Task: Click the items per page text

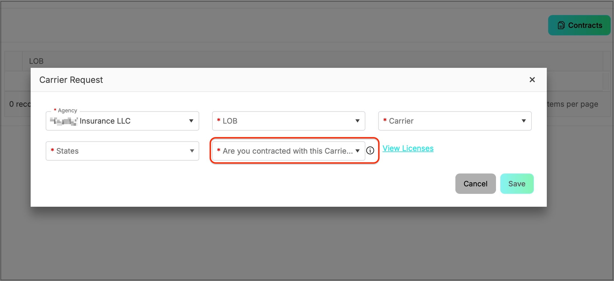Action: click(x=573, y=104)
